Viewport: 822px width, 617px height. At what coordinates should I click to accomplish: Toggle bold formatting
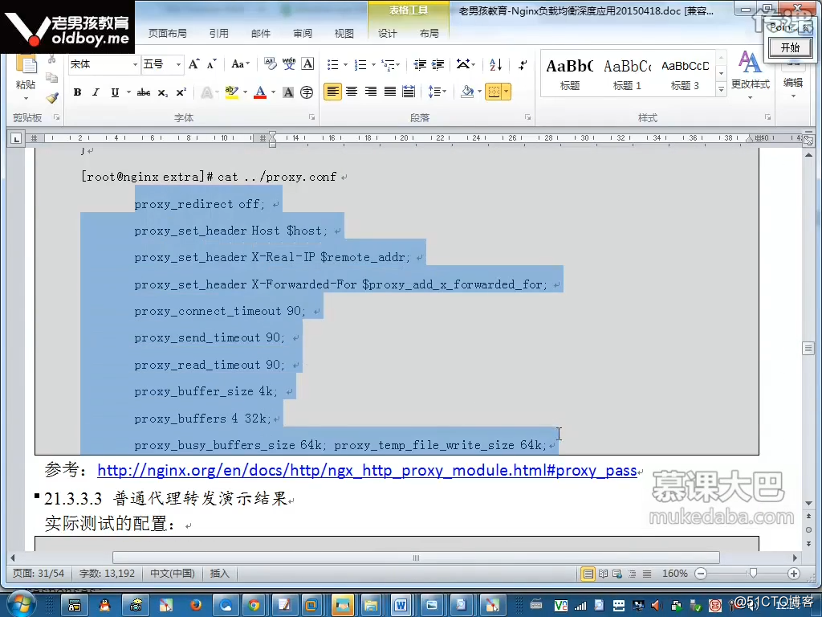(x=77, y=92)
